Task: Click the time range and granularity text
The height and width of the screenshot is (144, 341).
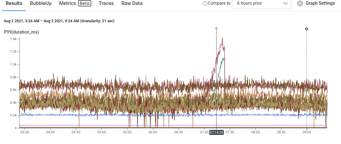Action: coord(59,21)
